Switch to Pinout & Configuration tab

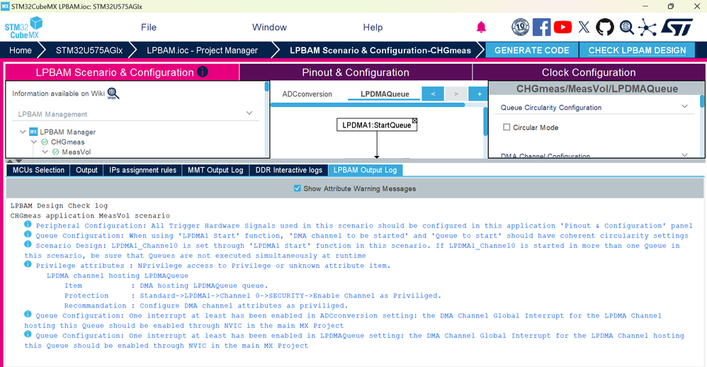click(x=356, y=72)
